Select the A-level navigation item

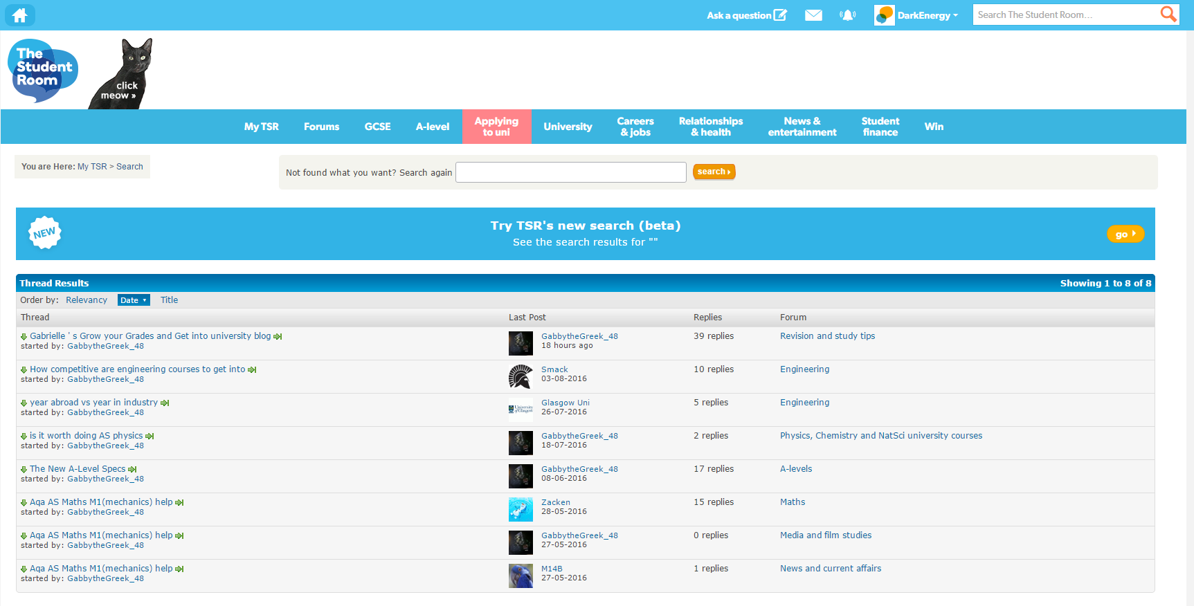coord(433,127)
